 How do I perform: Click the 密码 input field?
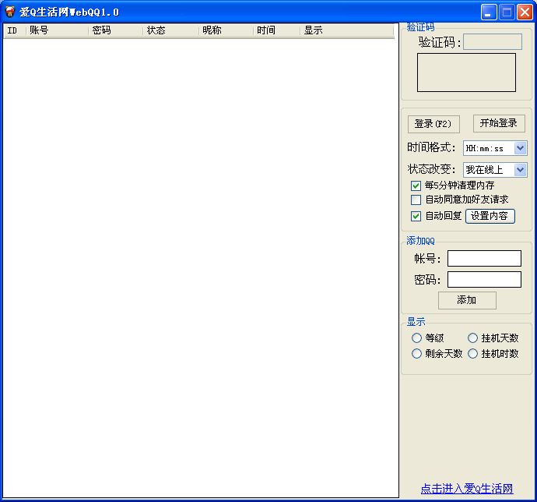pos(484,280)
